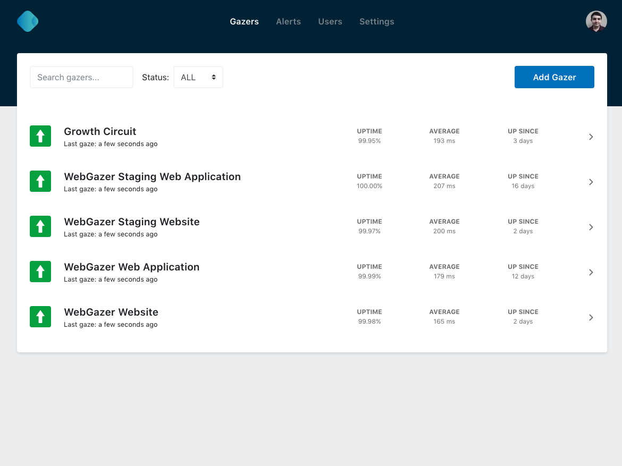This screenshot has height=466, width=622.
Task: Open the user profile avatar
Action: click(x=596, y=21)
